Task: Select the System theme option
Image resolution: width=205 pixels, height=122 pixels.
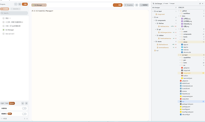Action: point(12,103)
